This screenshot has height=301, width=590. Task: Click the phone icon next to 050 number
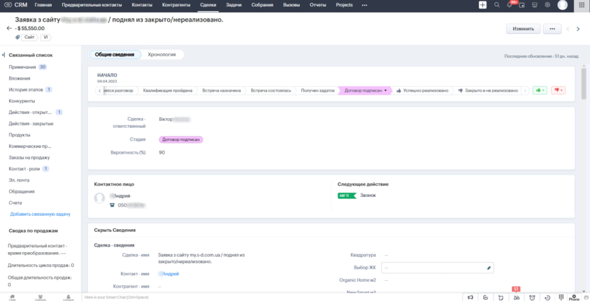pyautogui.click(x=112, y=205)
